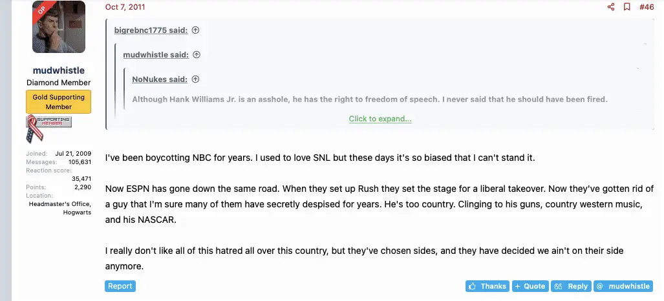The height and width of the screenshot is (301, 664).
Task: Click the Oct 7, 2011 post date
Action: (125, 7)
